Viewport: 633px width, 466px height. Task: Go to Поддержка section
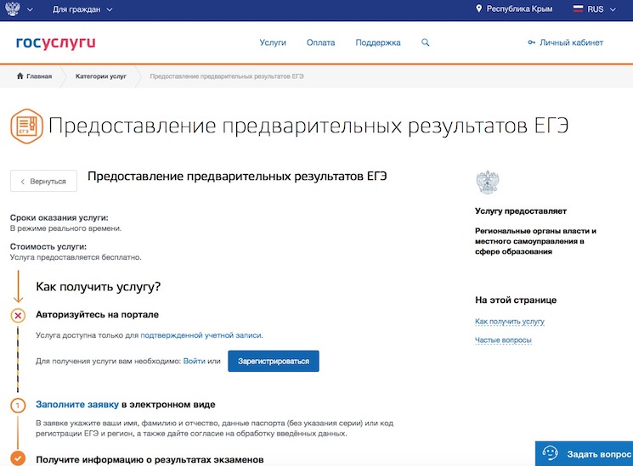click(x=378, y=42)
